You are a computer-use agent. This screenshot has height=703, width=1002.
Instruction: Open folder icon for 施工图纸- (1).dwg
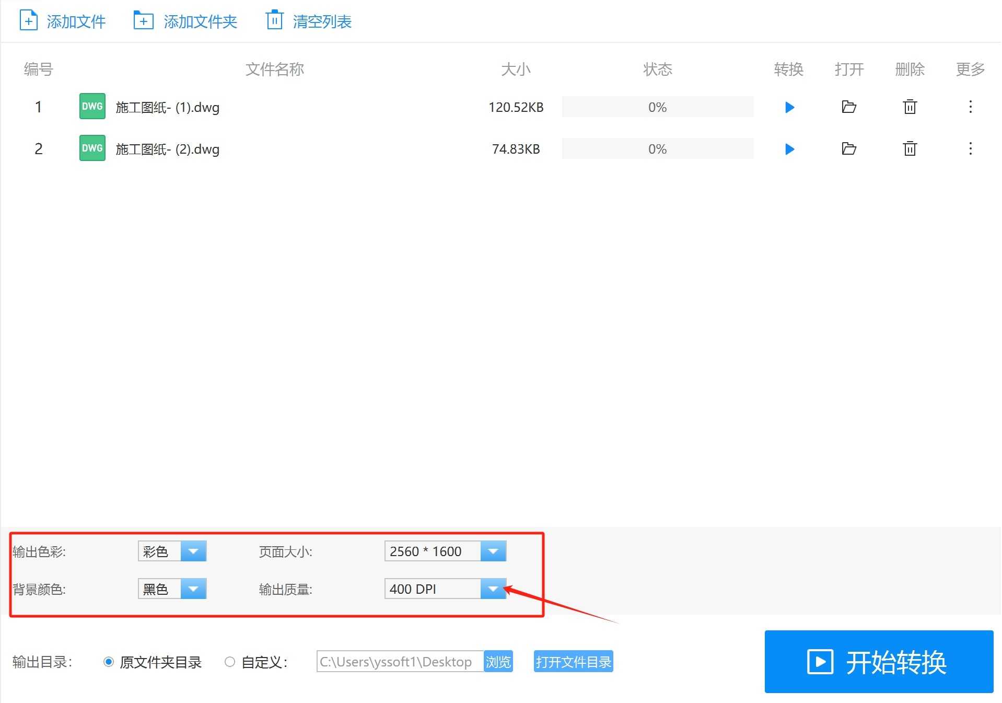point(849,107)
